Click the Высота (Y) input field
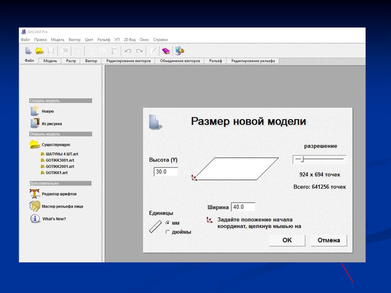Image resolution: width=391 pixels, height=293 pixels. [x=166, y=172]
